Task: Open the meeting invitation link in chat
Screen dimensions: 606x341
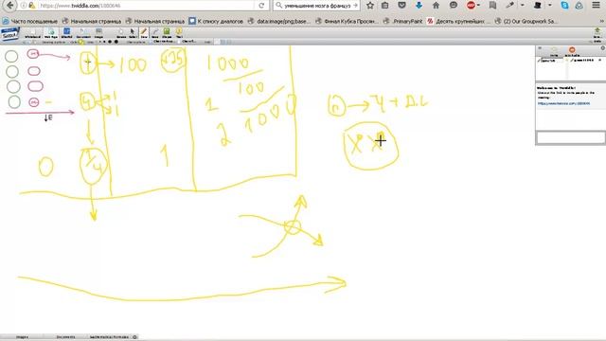Action: [x=563, y=103]
